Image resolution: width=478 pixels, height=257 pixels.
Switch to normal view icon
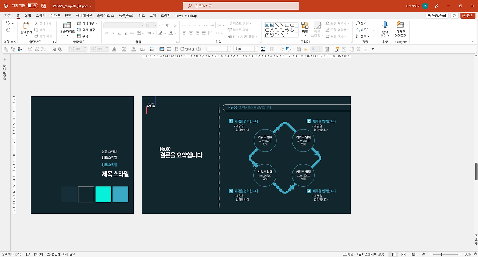pyautogui.click(x=393, y=254)
